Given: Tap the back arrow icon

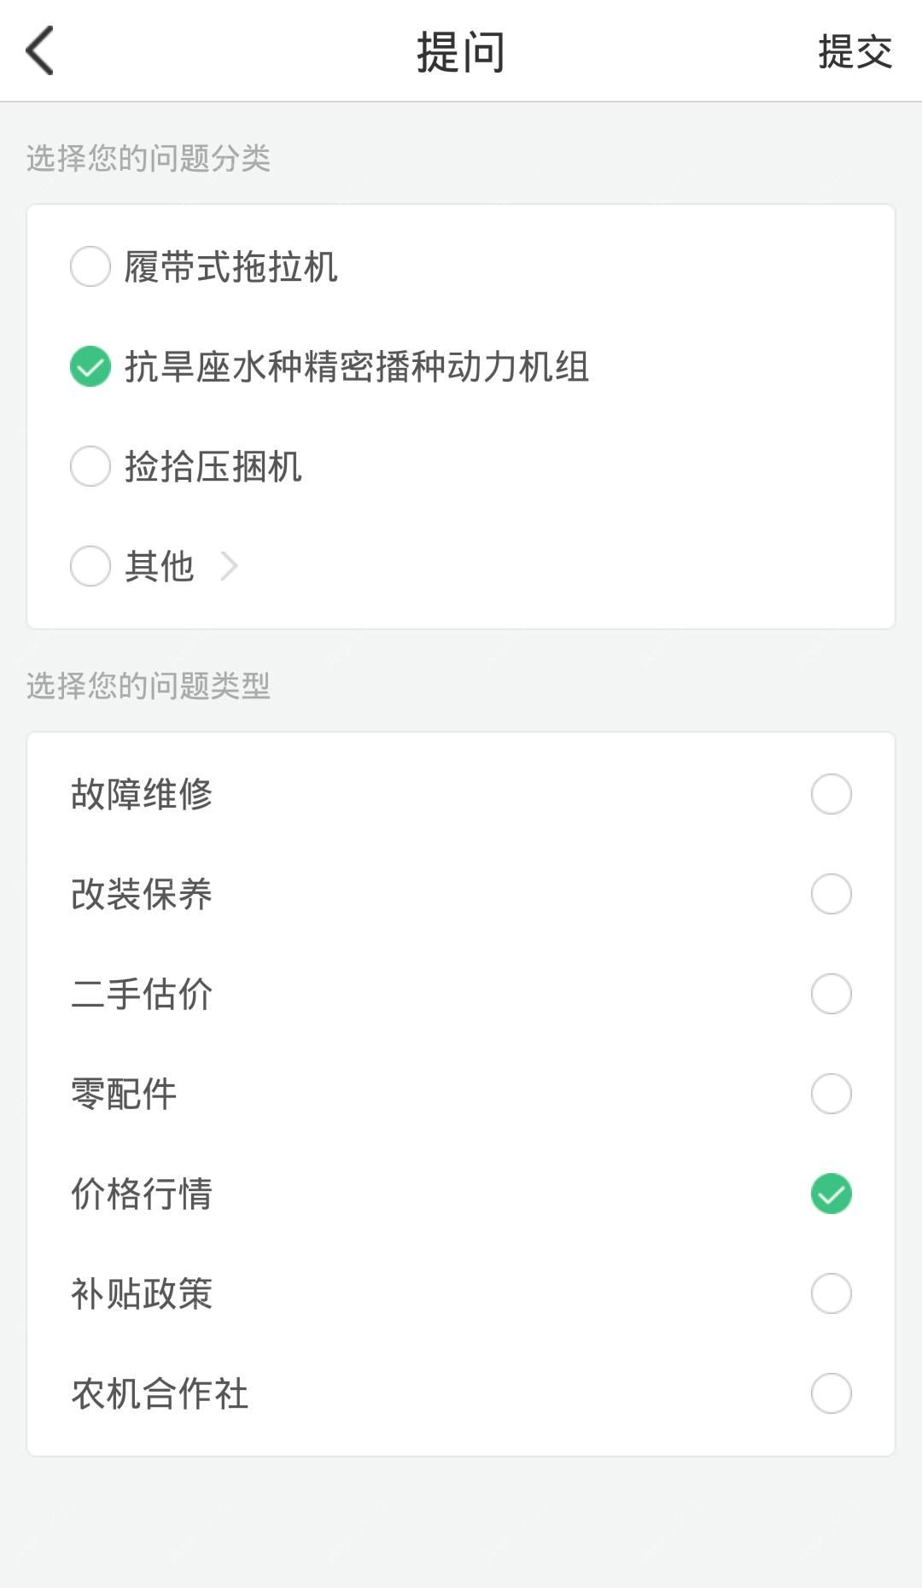Looking at the screenshot, I should pos(40,50).
